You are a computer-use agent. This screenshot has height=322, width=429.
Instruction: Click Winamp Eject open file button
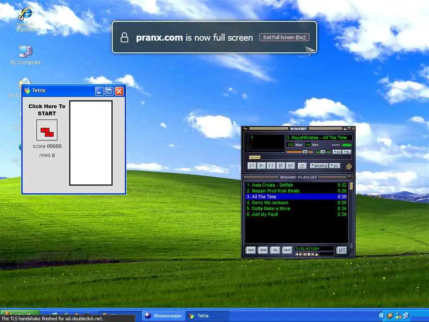point(302,166)
